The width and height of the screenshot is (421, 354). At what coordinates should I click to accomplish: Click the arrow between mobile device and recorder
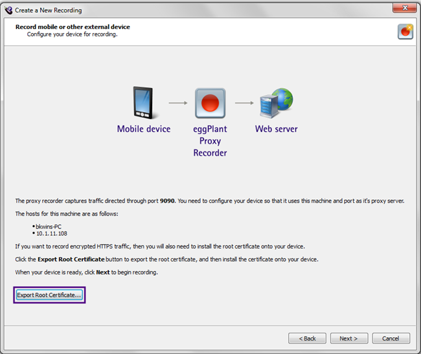pos(177,102)
